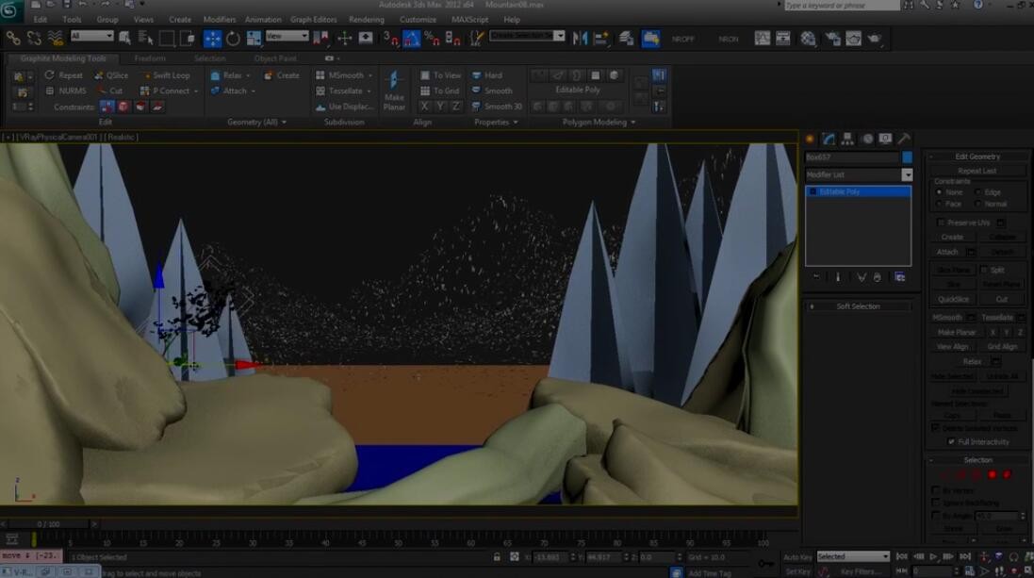Click the Repeat Last button
1034x578 pixels.
coord(977,171)
